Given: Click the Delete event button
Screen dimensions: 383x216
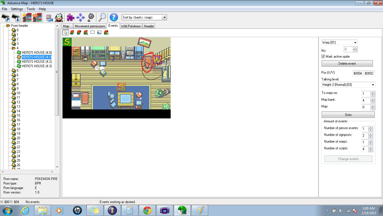Looking at the screenshot, I should 347,64.
